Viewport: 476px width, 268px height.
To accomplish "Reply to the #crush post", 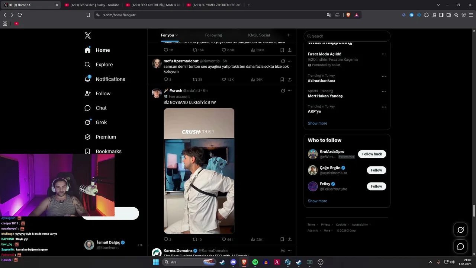I will click(166, 239).
